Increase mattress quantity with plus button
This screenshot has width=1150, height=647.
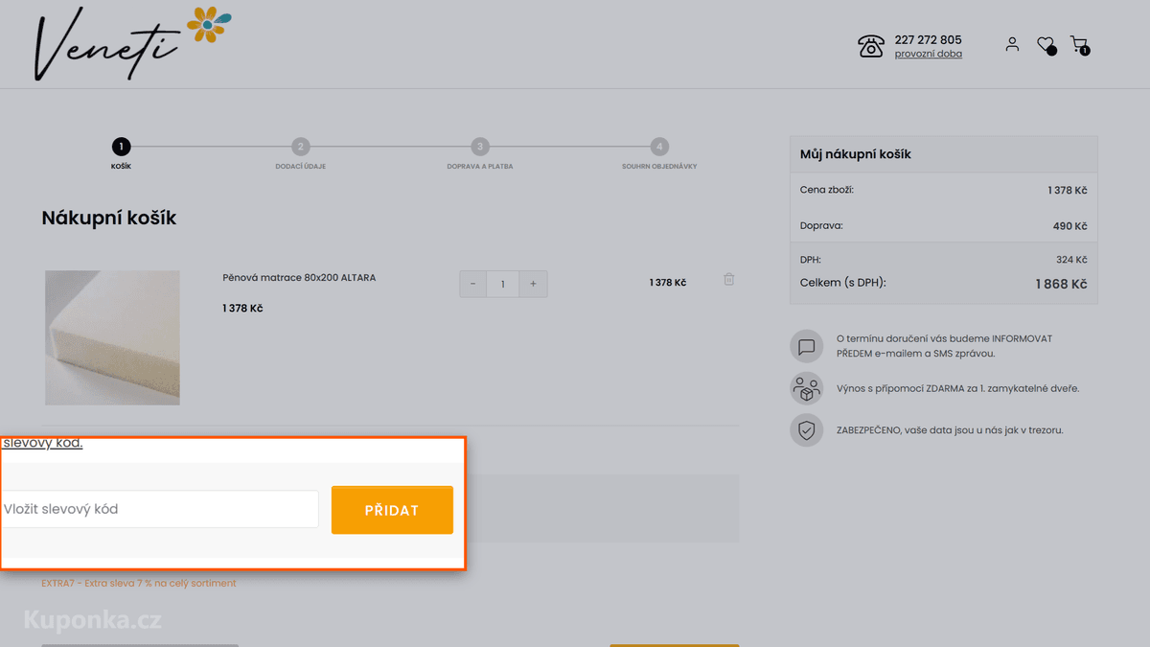tap(534, 284)
